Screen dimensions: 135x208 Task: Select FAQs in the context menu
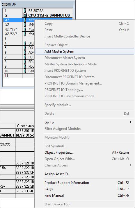[x=85, y=189]
